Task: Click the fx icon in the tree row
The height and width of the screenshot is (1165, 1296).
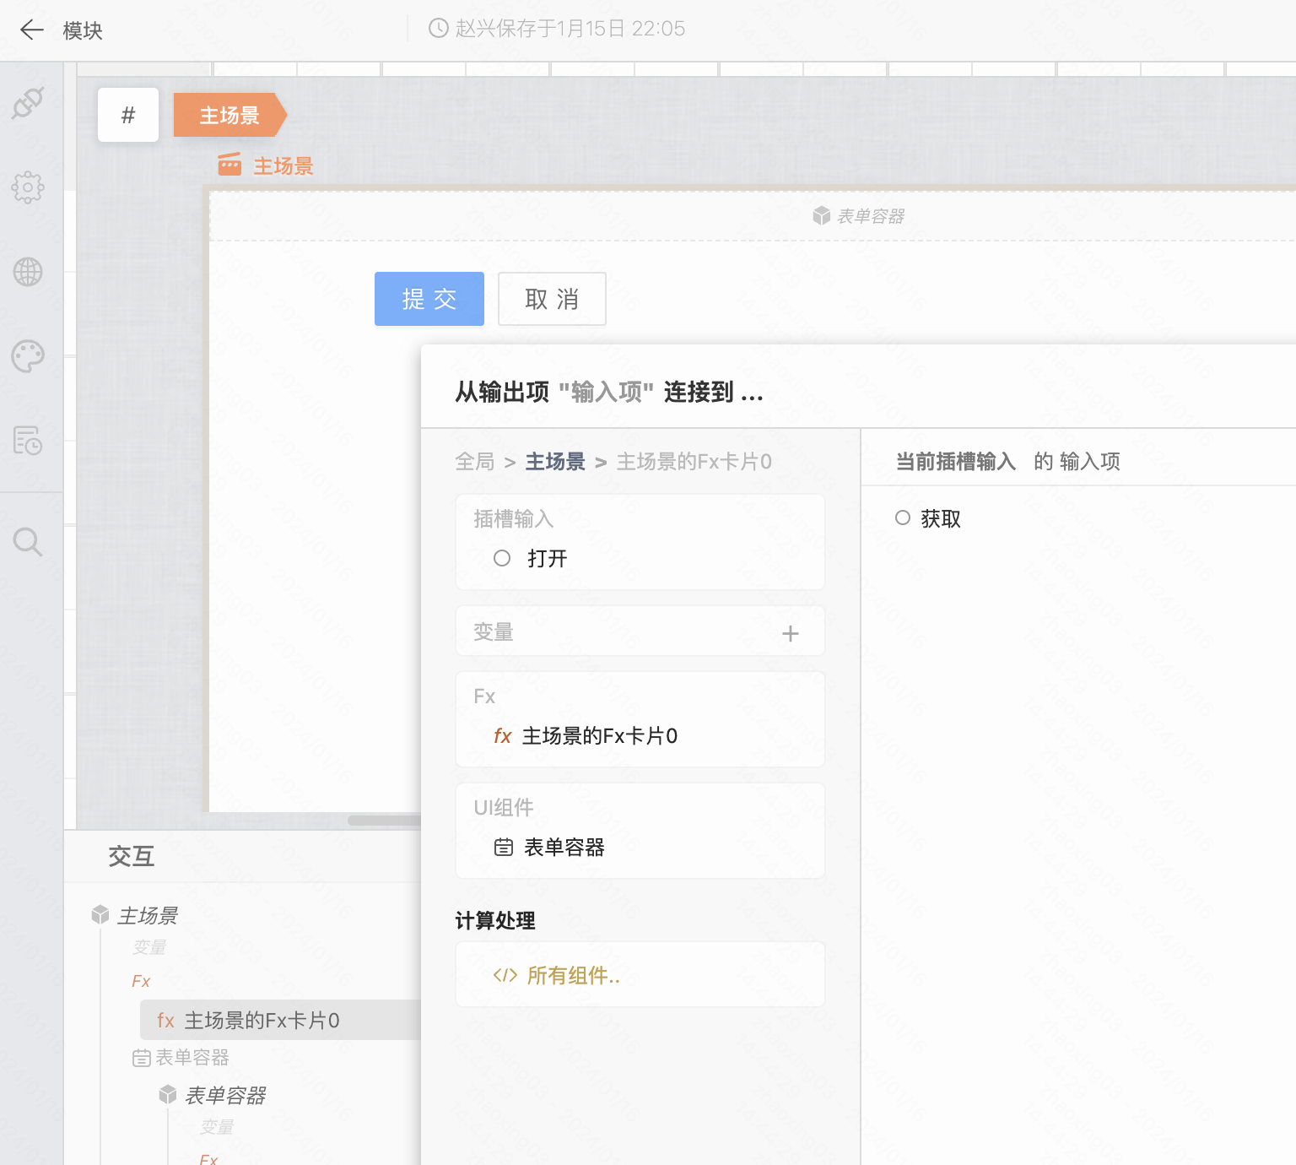Action: pos(165,1021)
